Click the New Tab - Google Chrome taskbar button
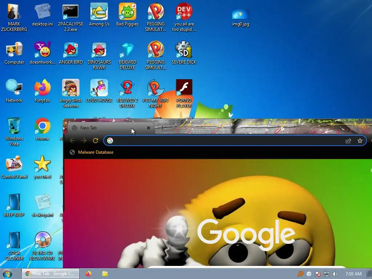This screenshot has width=372, height=279. pos(50,274)
